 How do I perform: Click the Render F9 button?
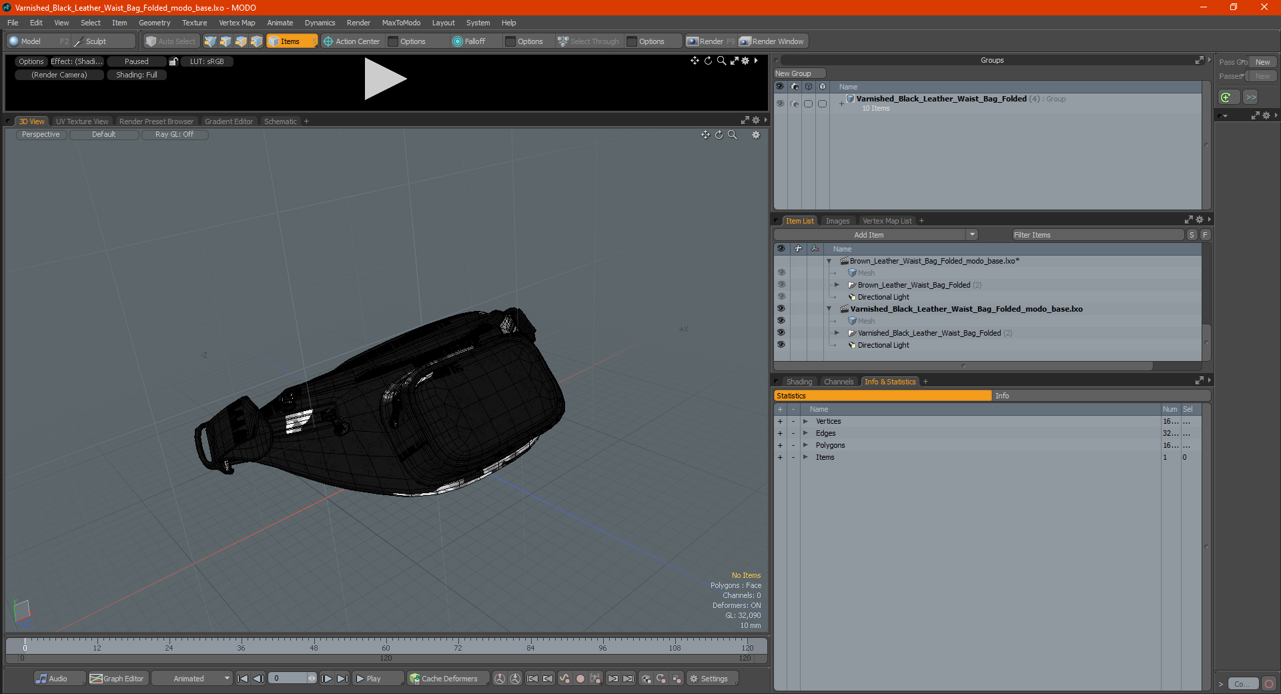click(x=711, y=41)
